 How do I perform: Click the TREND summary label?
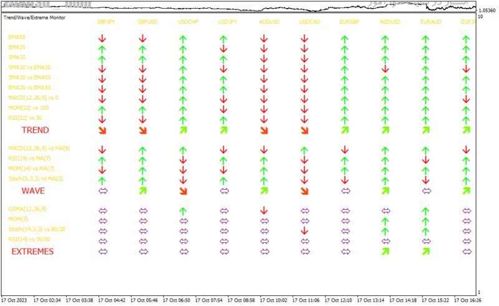36,130
